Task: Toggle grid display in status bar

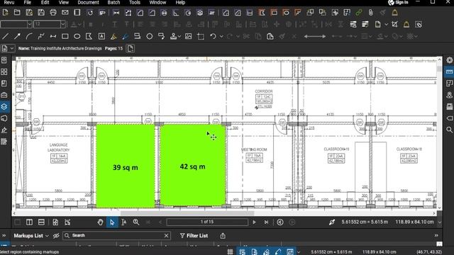Action: click(230, 252)
